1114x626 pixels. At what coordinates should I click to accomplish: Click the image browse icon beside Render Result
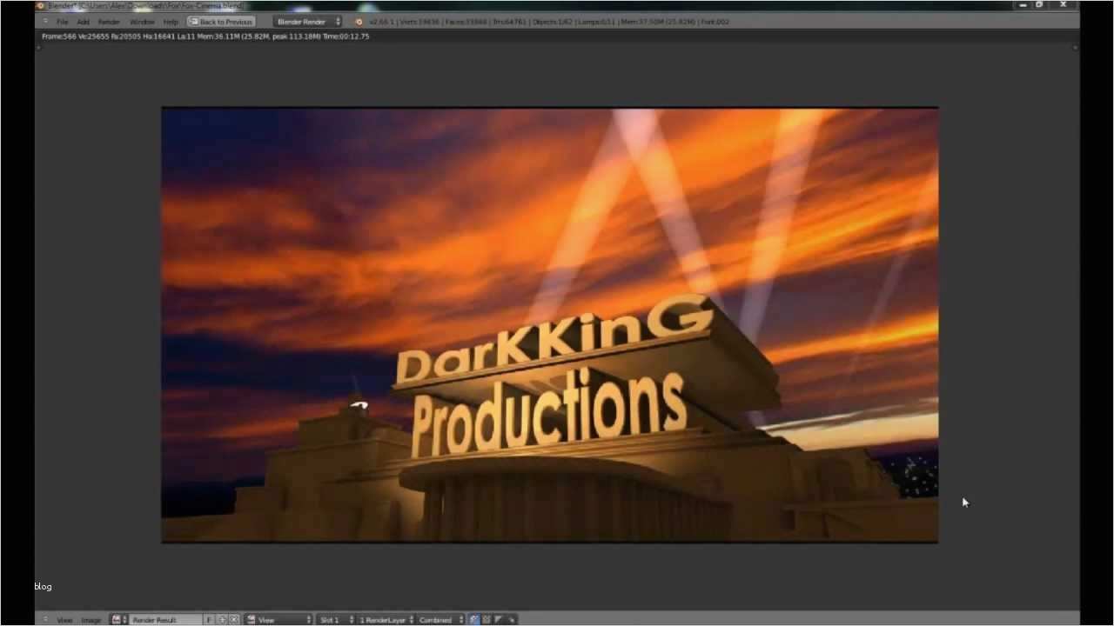click(x=118, y=620)
